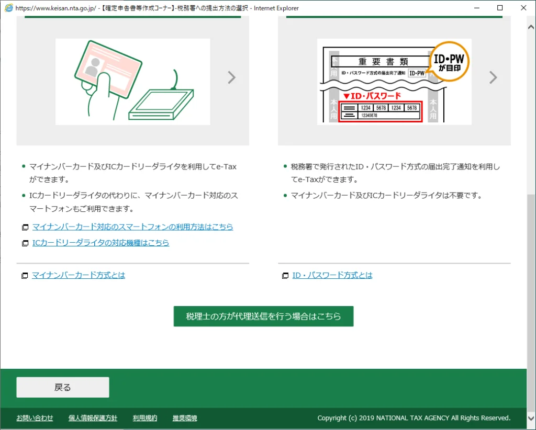Open the お問い合わせ footer link
The height and width of the screenshot is (430, 536).
(x=35, y=417)
